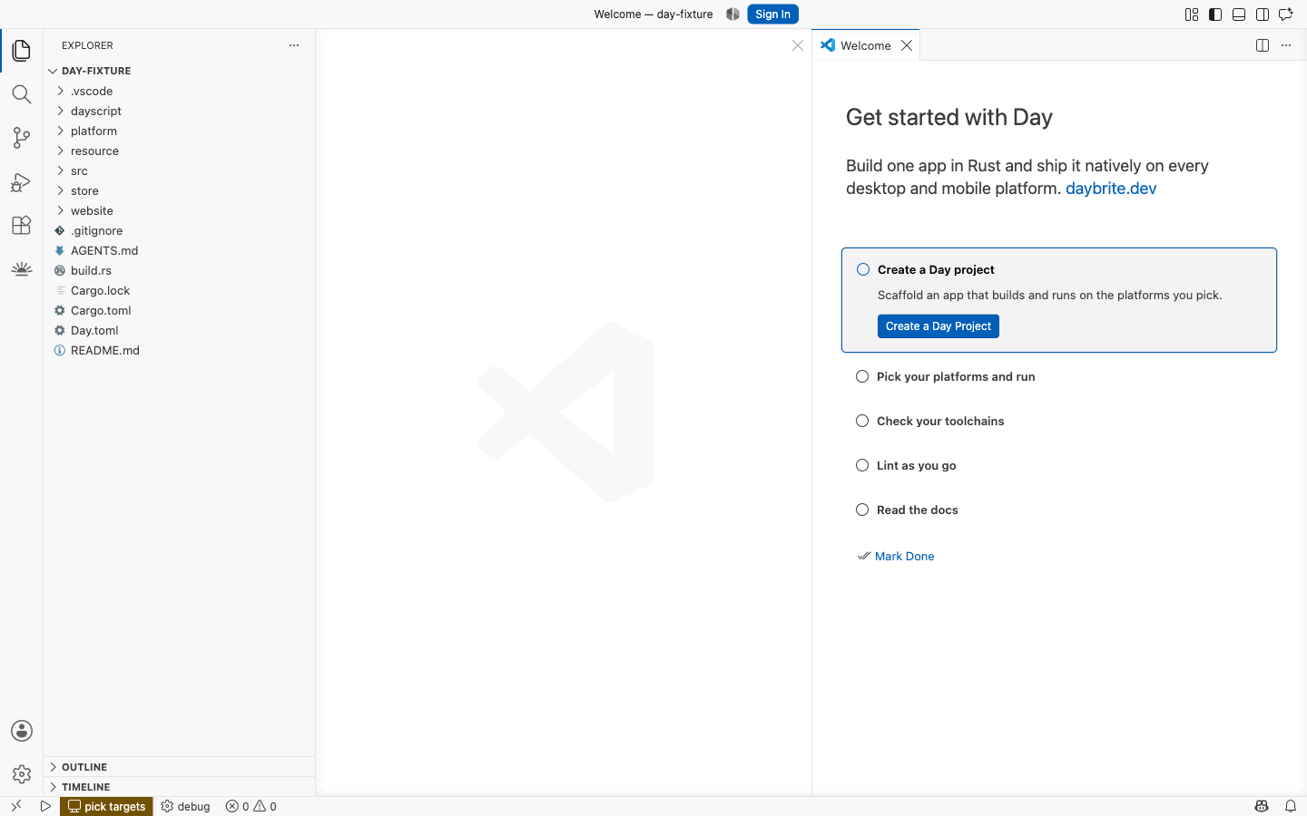The image size is (1307, 816).
Task: Open the Cargo.lock file
Action: (x=180, y=290)
